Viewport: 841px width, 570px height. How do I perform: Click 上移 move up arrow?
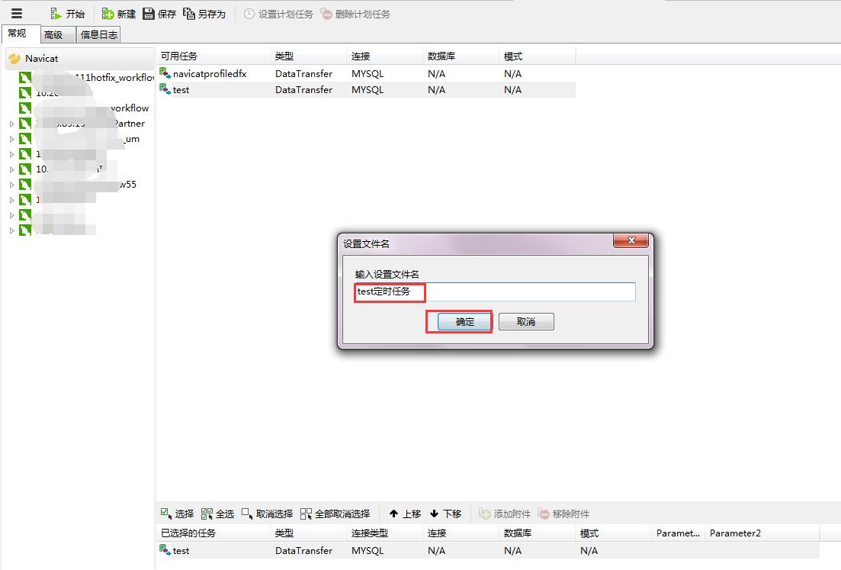coord(405,514)
